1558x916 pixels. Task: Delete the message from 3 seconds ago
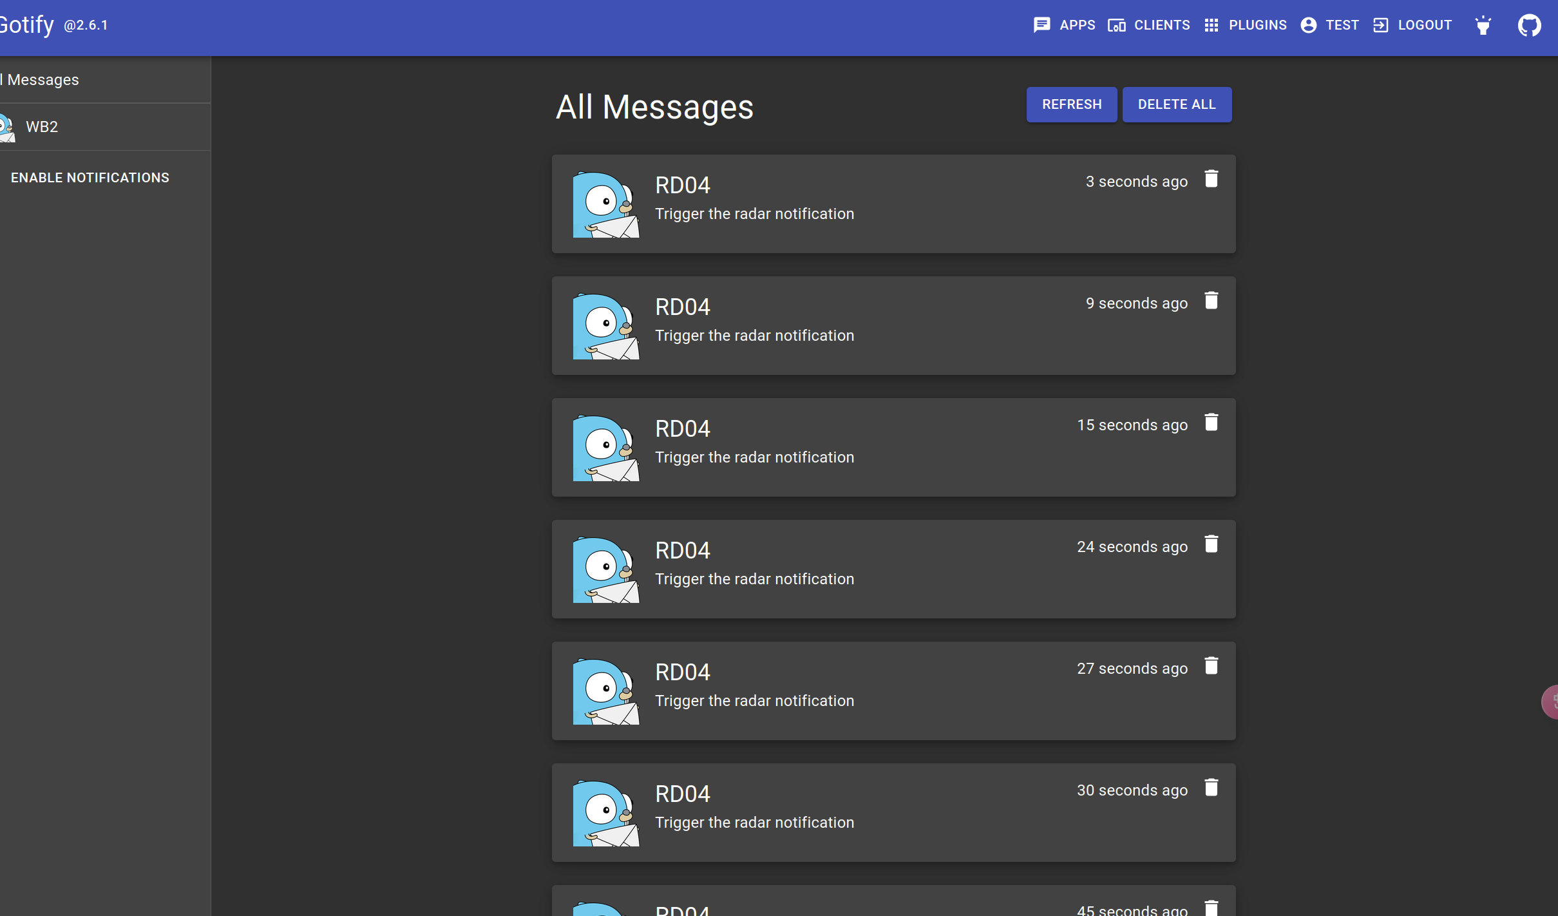click(x=1211, y=179)
